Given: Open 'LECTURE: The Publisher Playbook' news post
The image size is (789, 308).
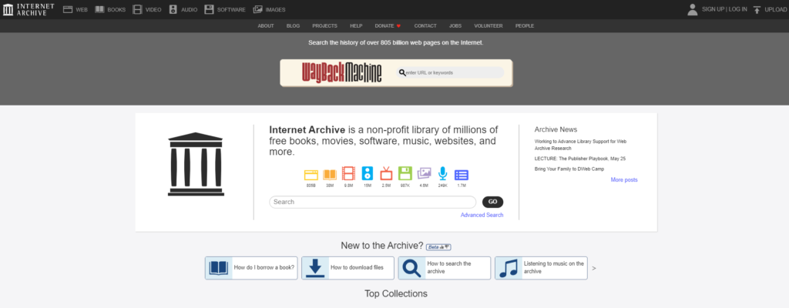Looking at the screenshot, I should point(579,159).
